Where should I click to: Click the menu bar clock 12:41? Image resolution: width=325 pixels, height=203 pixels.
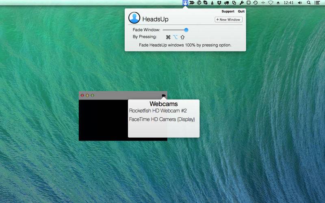coord(288,3)
